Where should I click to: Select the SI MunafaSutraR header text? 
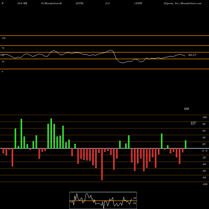(x=51, y=3)
